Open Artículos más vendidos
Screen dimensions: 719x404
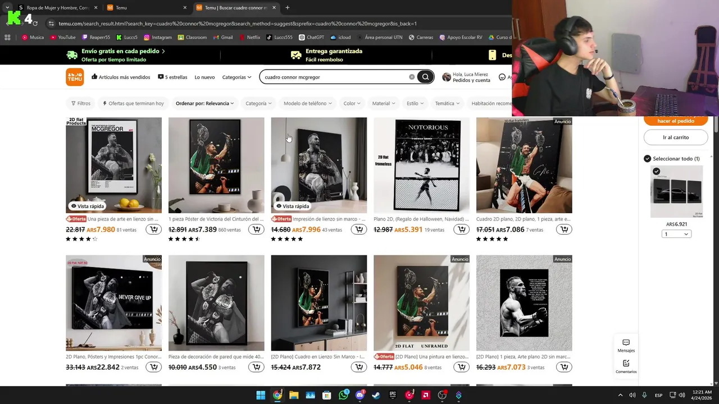(x=121, y=77)
